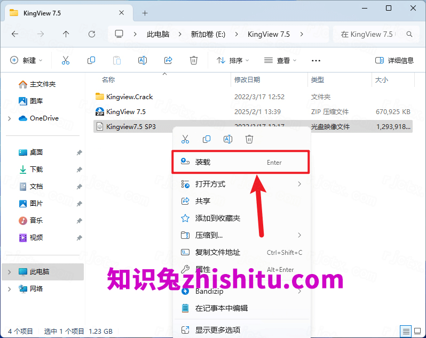Image resolution: width=426 pixels, height=338 pixels.
Task: Expand the 网络 tree node
Action: point(10,289)
